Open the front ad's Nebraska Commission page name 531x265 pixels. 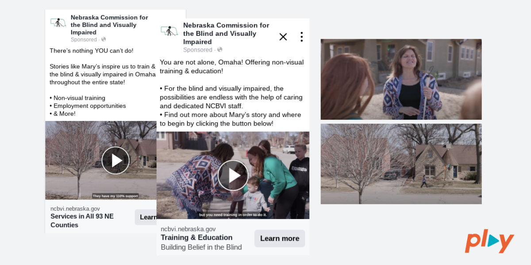tap(226, 33)
